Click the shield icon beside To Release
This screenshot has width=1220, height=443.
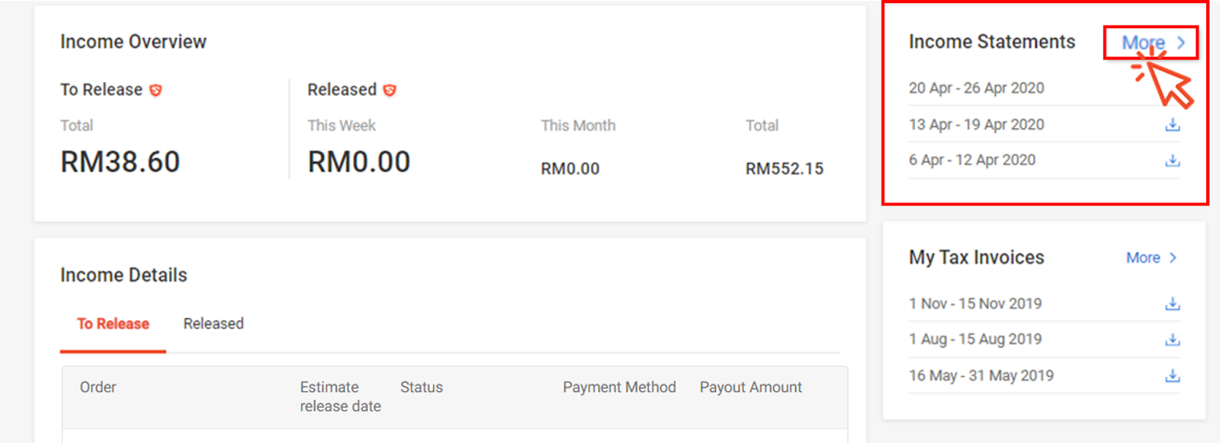click(x=156, y=89)
